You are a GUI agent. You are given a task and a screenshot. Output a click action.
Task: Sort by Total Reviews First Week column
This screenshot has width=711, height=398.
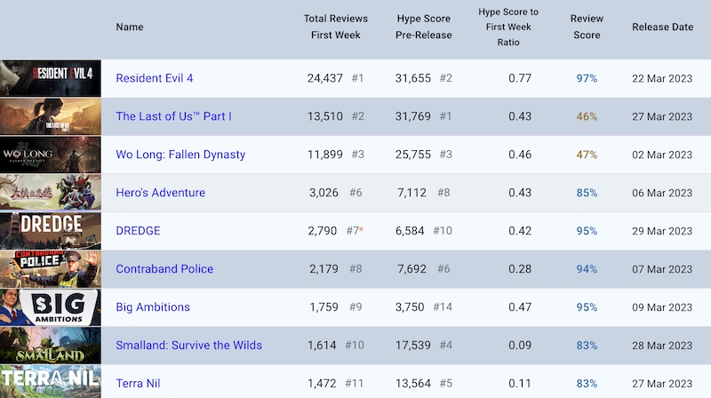(336, 27)
